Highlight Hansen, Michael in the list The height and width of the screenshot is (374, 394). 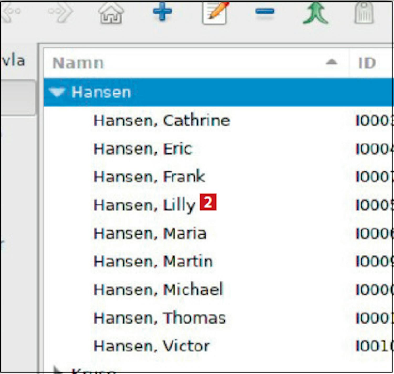tap(158, 290)
